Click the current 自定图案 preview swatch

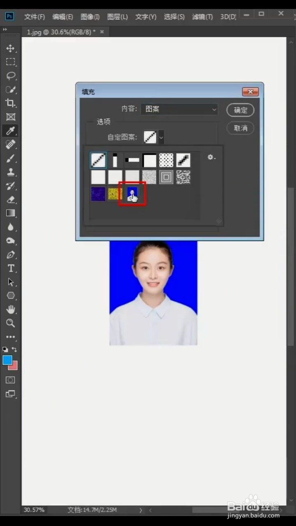click(150, 137)
